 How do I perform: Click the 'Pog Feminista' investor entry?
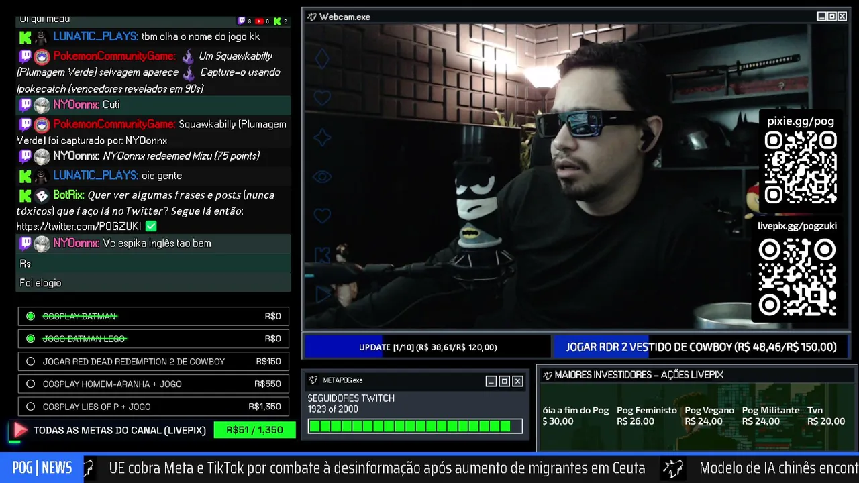(647, 416)
